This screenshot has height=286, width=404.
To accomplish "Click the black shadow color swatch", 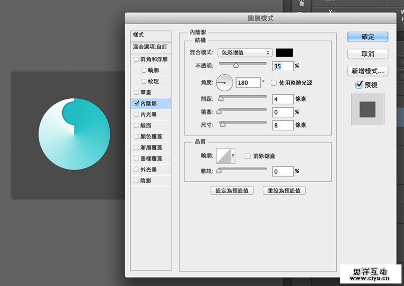I will [x=284, y=53].
